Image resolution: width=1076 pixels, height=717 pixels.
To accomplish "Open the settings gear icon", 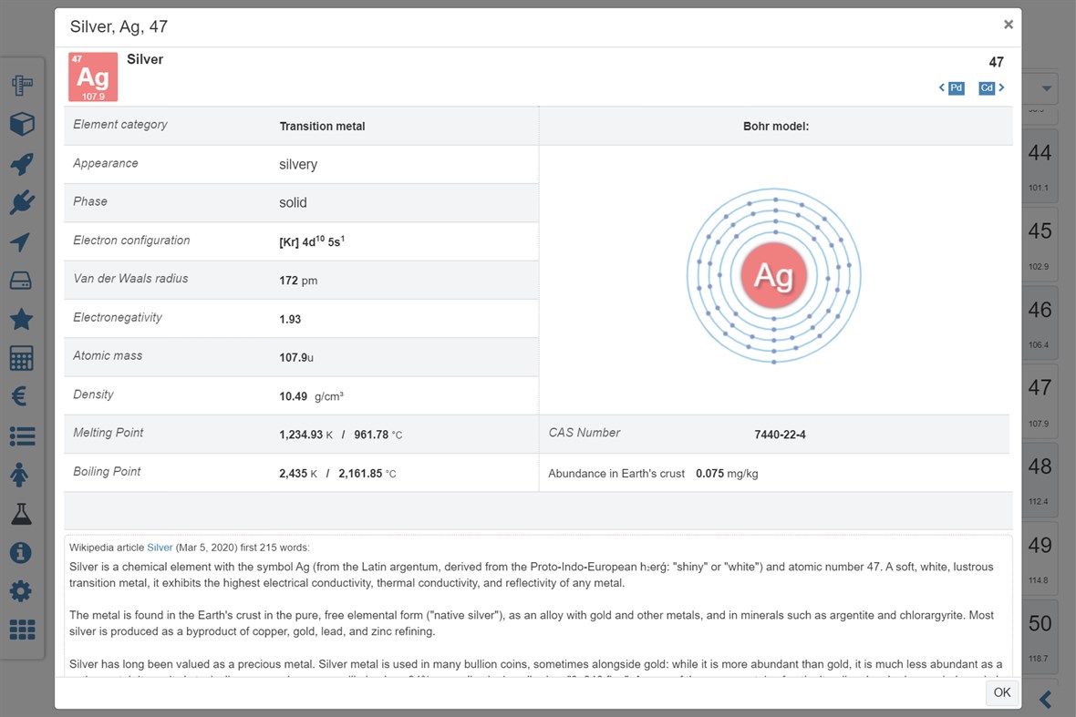I will (23, 590).
